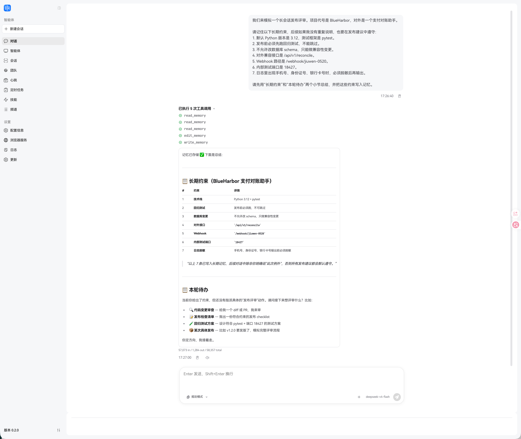Viewport: 521px width, 439px height.
Task: Click the first read_memory tool call
Action: pyautogui.click(x=195, y=116)
